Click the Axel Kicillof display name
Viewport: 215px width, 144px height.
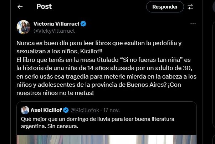(x=46, y=110)
